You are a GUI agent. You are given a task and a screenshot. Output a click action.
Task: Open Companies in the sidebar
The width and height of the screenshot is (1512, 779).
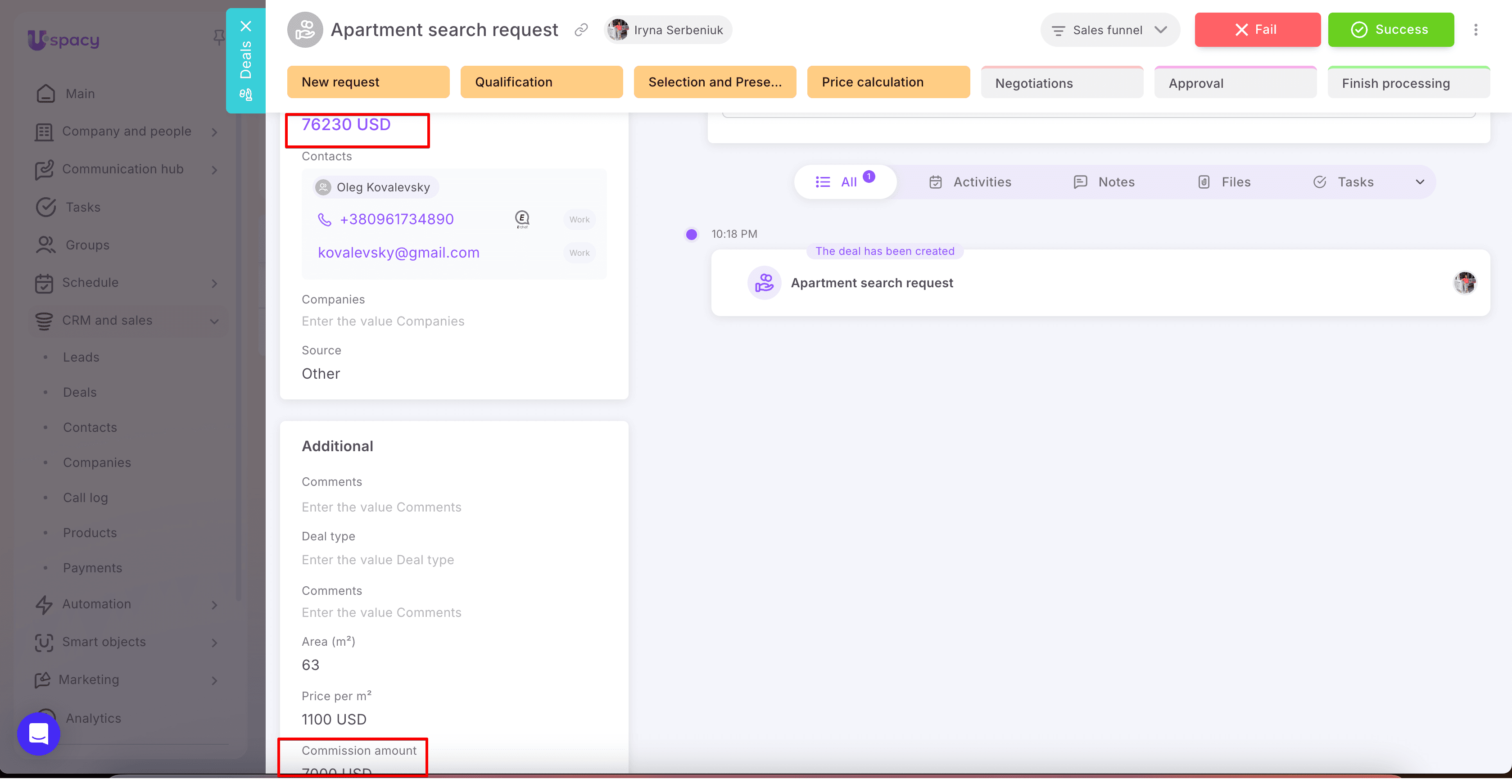[97, 462]
